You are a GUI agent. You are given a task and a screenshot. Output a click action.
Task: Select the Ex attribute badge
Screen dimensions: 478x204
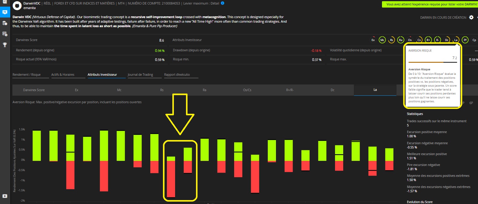point(373,40)
